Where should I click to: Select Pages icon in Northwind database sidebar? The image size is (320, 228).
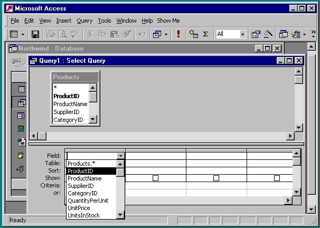point(22,141)
